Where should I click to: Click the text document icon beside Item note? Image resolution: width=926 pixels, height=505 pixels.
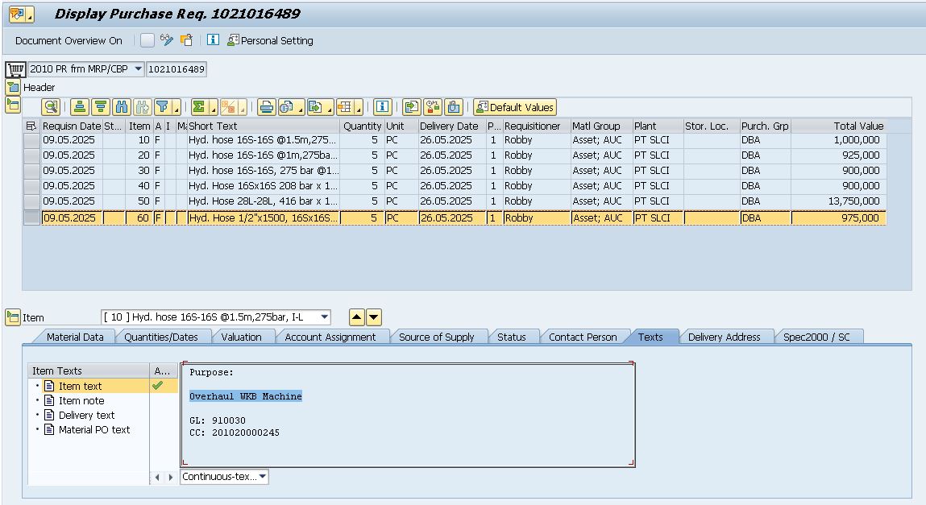pyautogui.click(x=50, y=400)
